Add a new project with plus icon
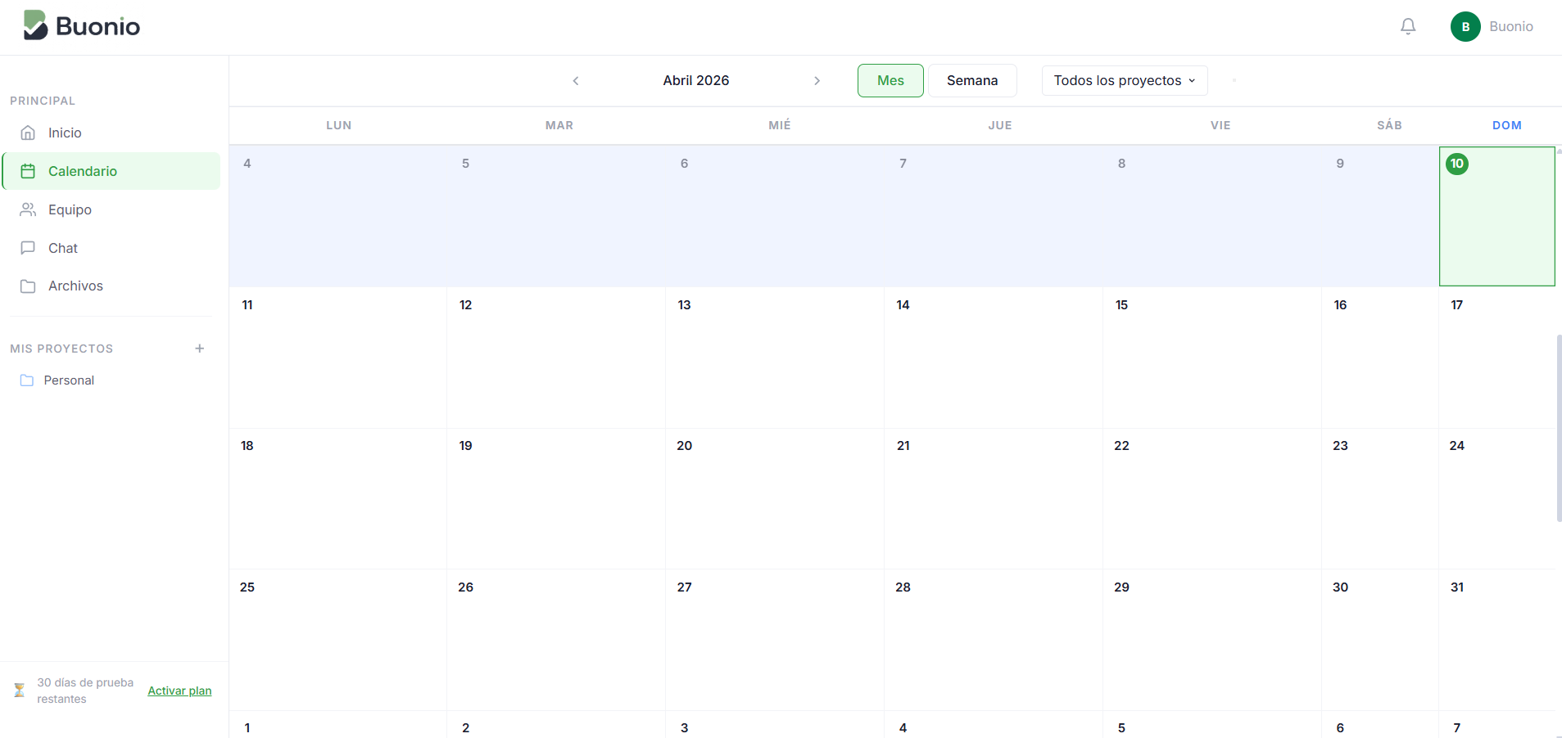1562x738 pixels. 200,349
